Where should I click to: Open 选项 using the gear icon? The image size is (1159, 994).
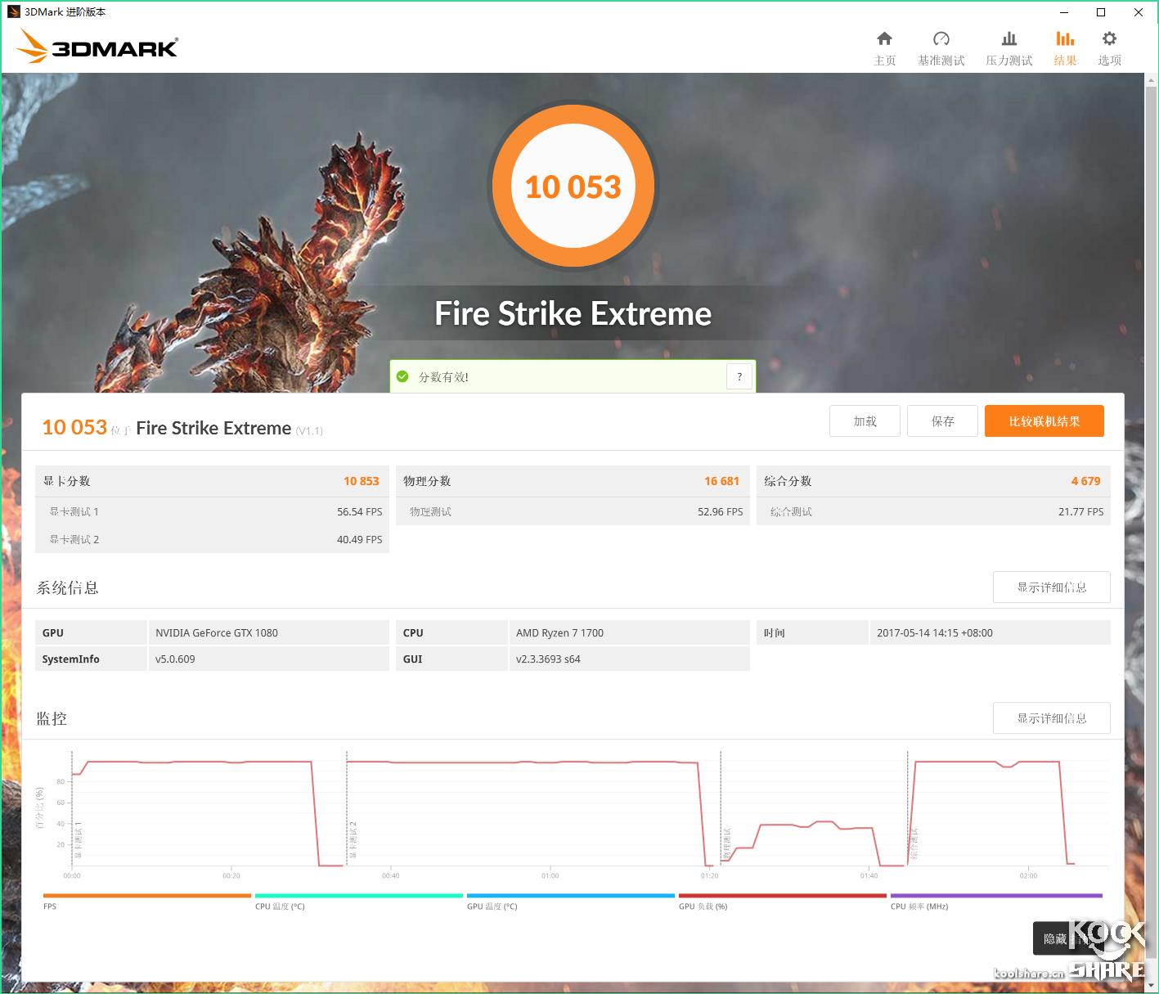click(1108, 47)
